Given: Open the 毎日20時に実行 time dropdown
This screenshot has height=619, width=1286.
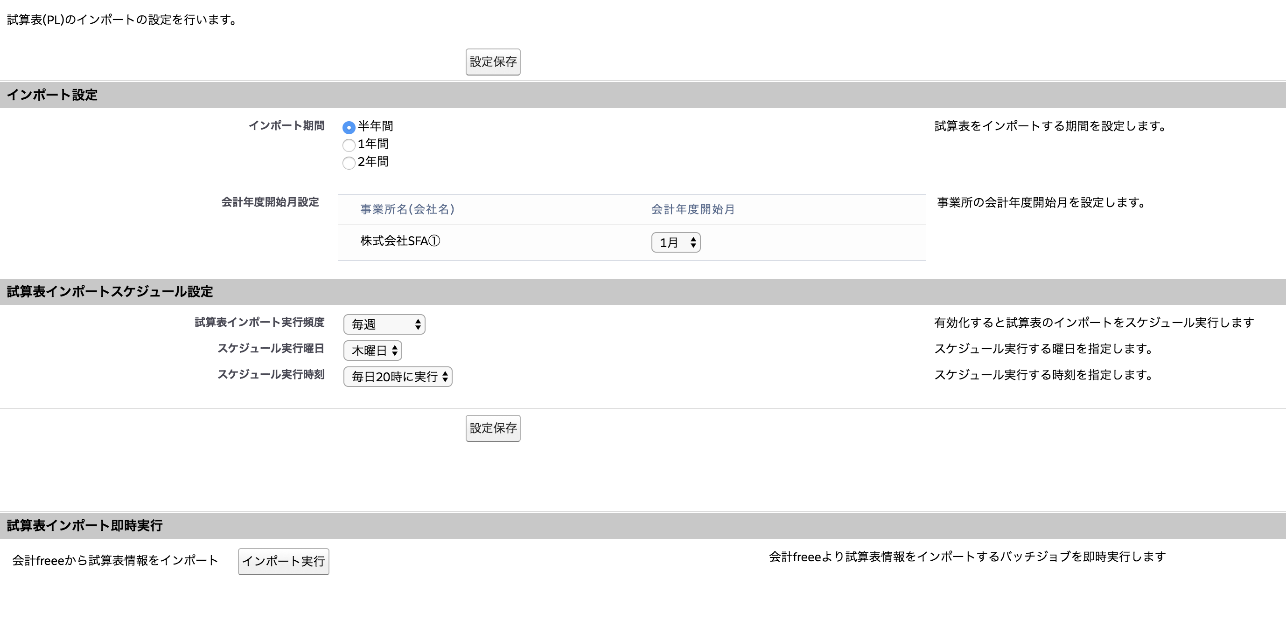Looking at the screenshot, I should (x=398, y=377).
